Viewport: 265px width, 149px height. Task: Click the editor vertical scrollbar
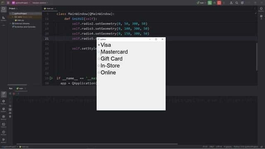257,57
